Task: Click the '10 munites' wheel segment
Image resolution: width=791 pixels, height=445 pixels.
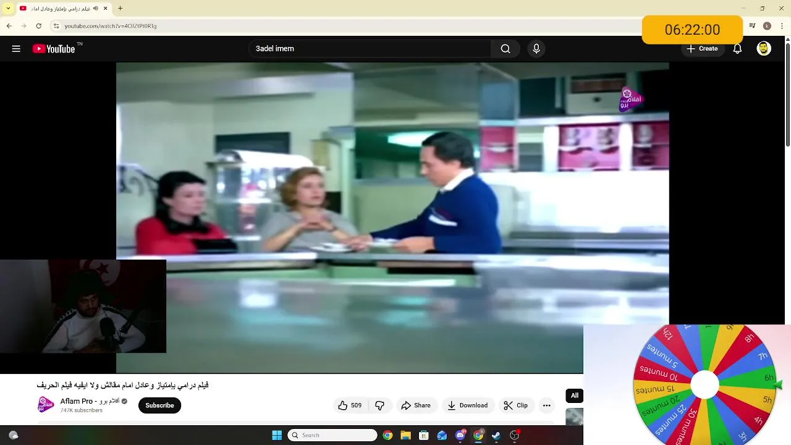Action: 657,373
